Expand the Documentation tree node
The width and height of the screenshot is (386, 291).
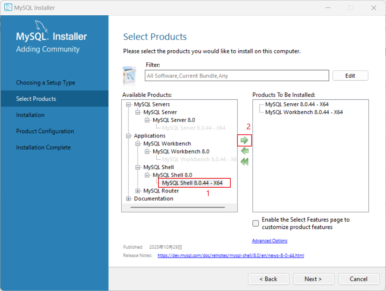click(128, 199)
